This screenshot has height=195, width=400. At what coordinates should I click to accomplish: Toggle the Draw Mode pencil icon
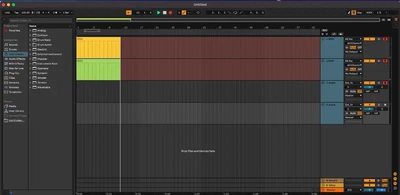[349, 12]
